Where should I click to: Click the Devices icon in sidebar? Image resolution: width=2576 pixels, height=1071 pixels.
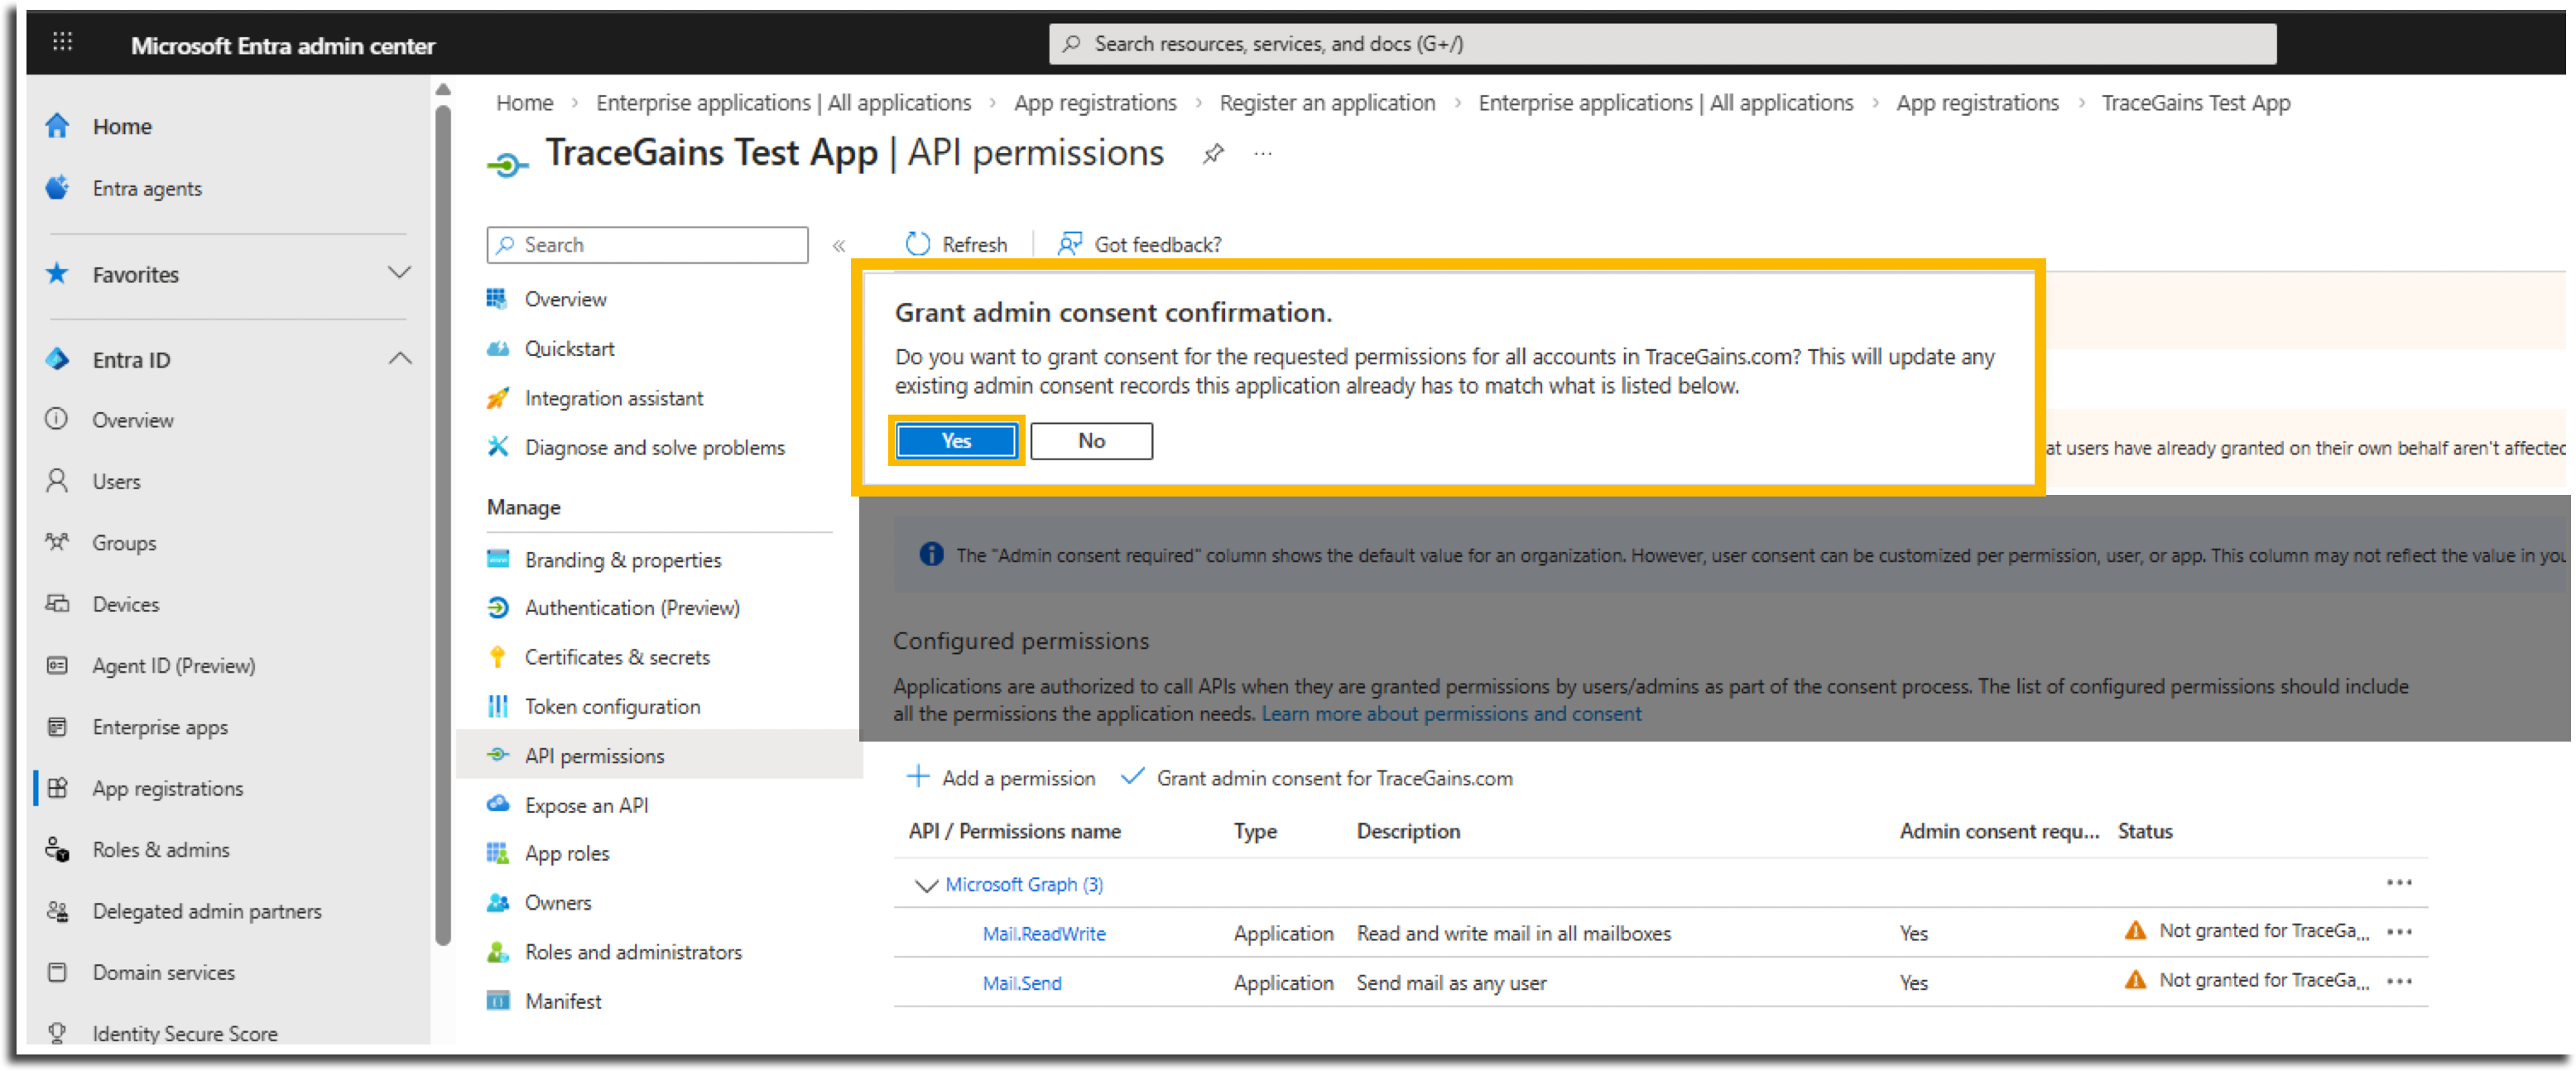click(57, 604)
